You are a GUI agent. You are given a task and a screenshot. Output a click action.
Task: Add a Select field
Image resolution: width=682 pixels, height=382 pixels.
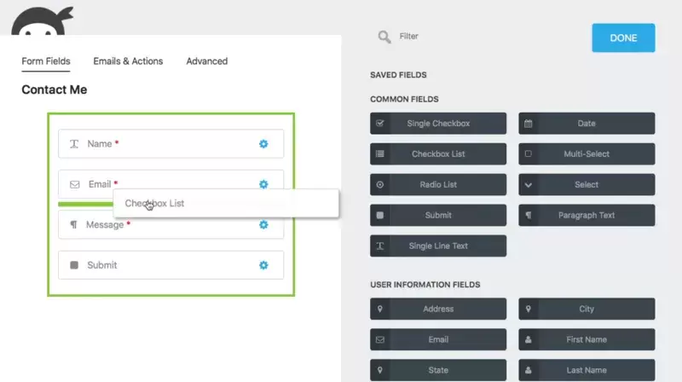coord(587,184)
